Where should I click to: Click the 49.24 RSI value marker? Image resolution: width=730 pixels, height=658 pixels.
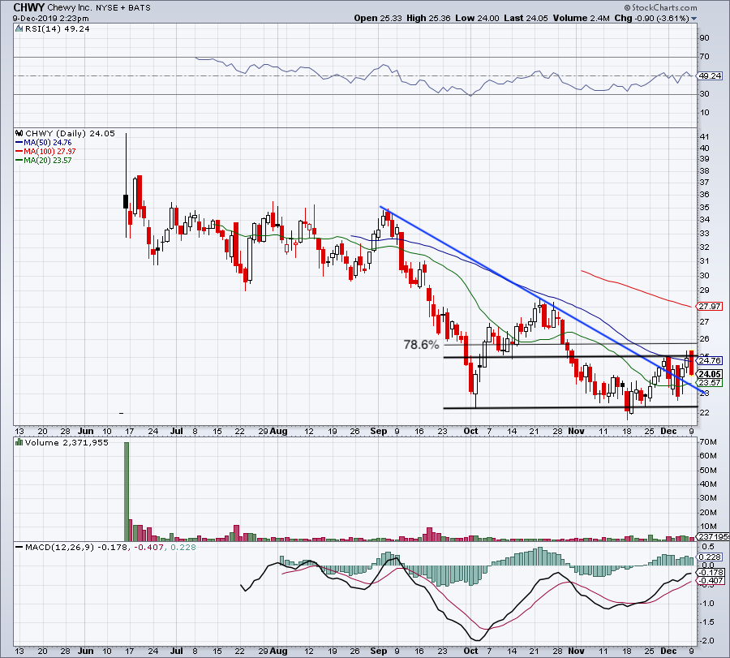click(x=710, y=75)
